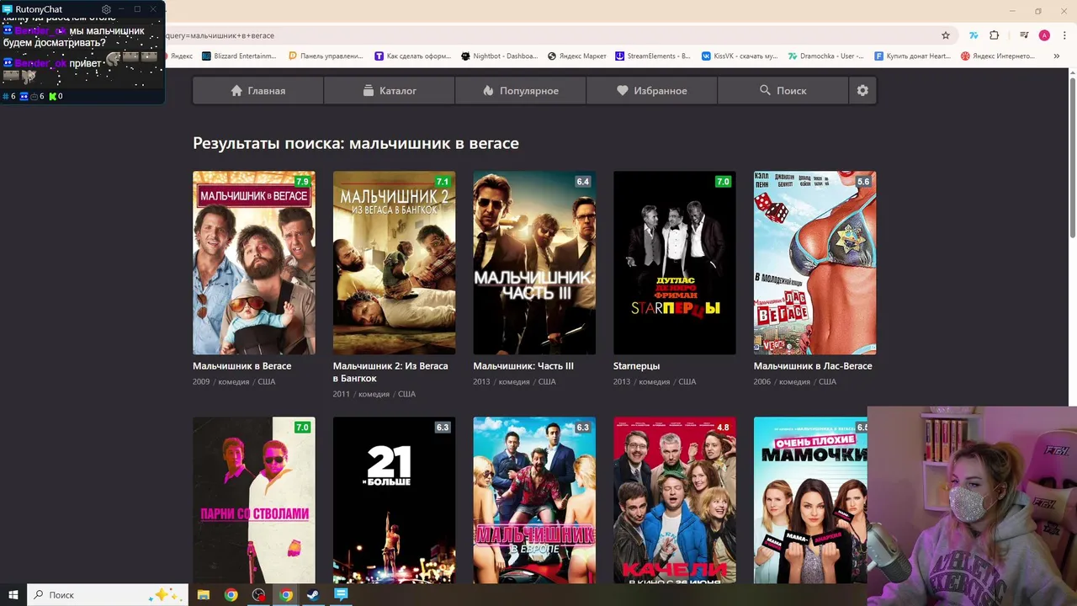This screenshot has height=606, width=1077.
Task: Open the browser extensions puzzle icon
Action: coord(995,35)
